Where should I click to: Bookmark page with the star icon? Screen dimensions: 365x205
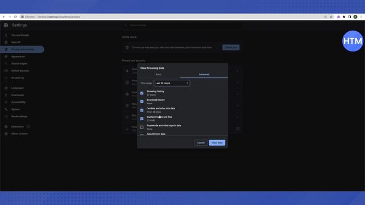click(x=331, y=17)
